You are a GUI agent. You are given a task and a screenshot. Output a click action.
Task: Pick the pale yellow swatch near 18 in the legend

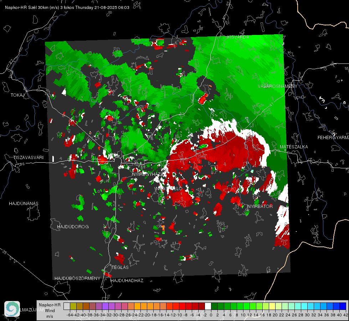(272, 306)
